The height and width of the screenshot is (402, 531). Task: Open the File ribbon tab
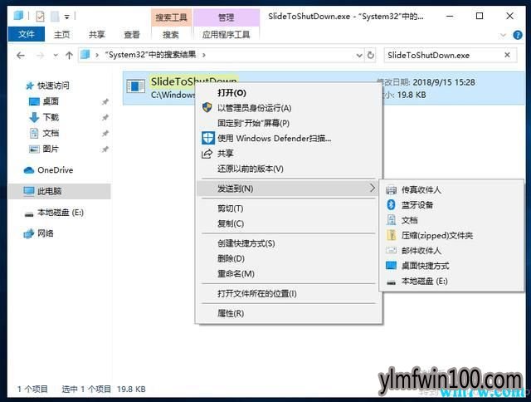[27, 34]
